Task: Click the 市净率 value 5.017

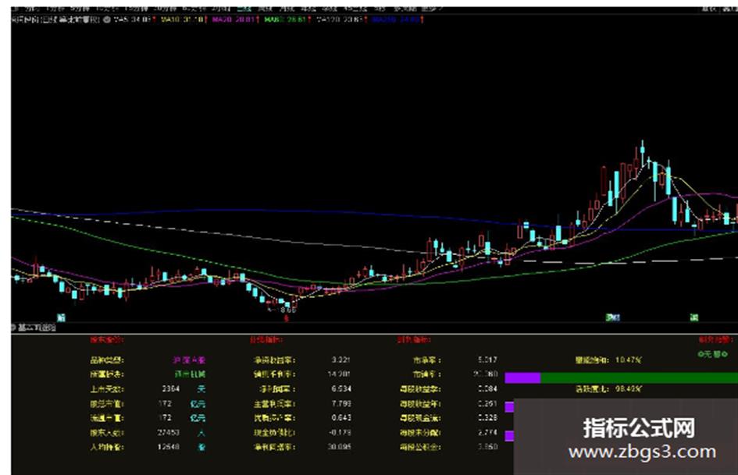Action: 487,360
